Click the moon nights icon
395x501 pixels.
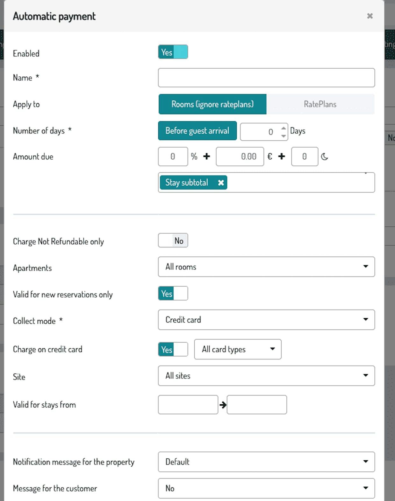(324, 157)
